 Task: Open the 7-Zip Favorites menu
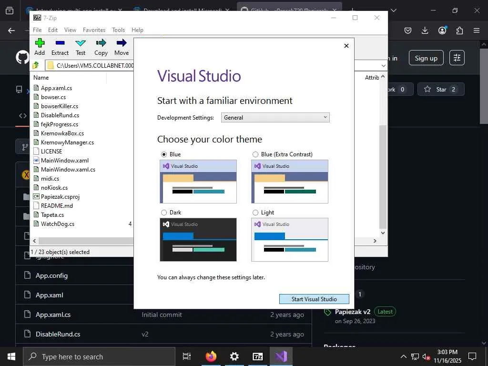(x=94, y=30)
